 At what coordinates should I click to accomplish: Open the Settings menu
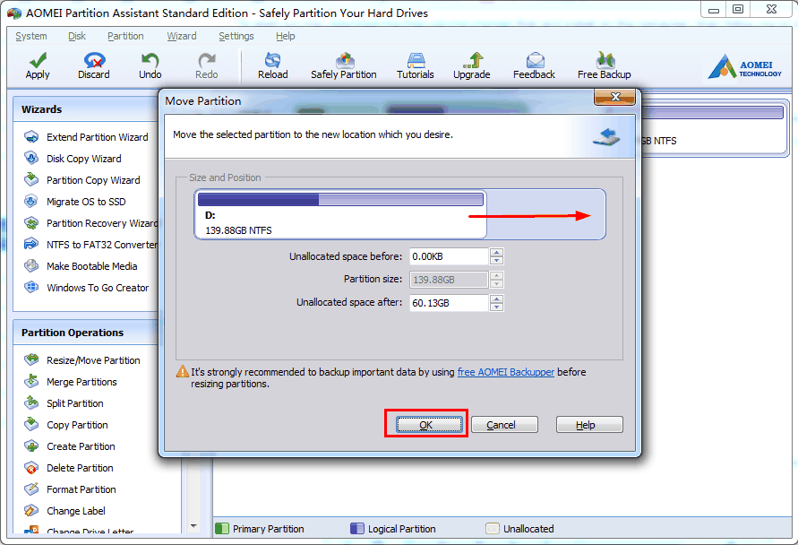236,36
